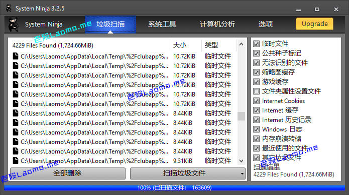Toggle the 缩略图缓存 checkbox
The width and height of the screenshot is (349, 195).
pyautogui.click(x=257, y=72)
